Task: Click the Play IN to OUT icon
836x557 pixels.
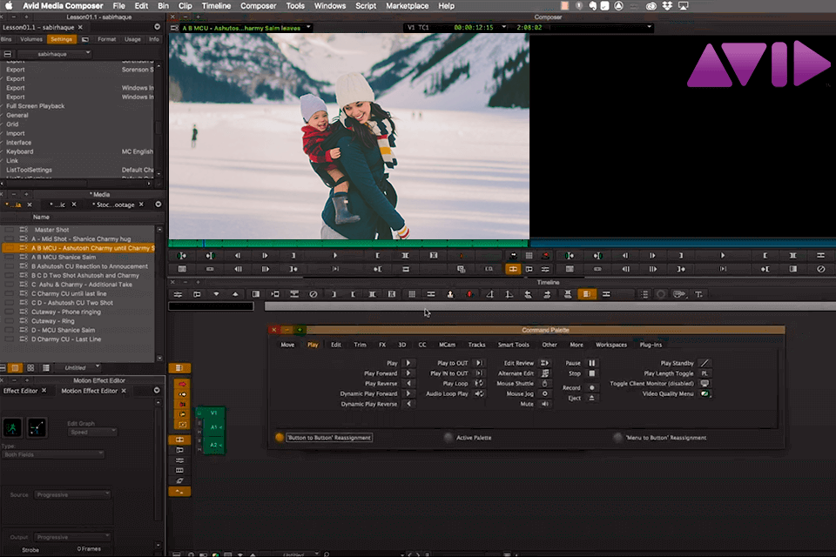Action: 479,373
